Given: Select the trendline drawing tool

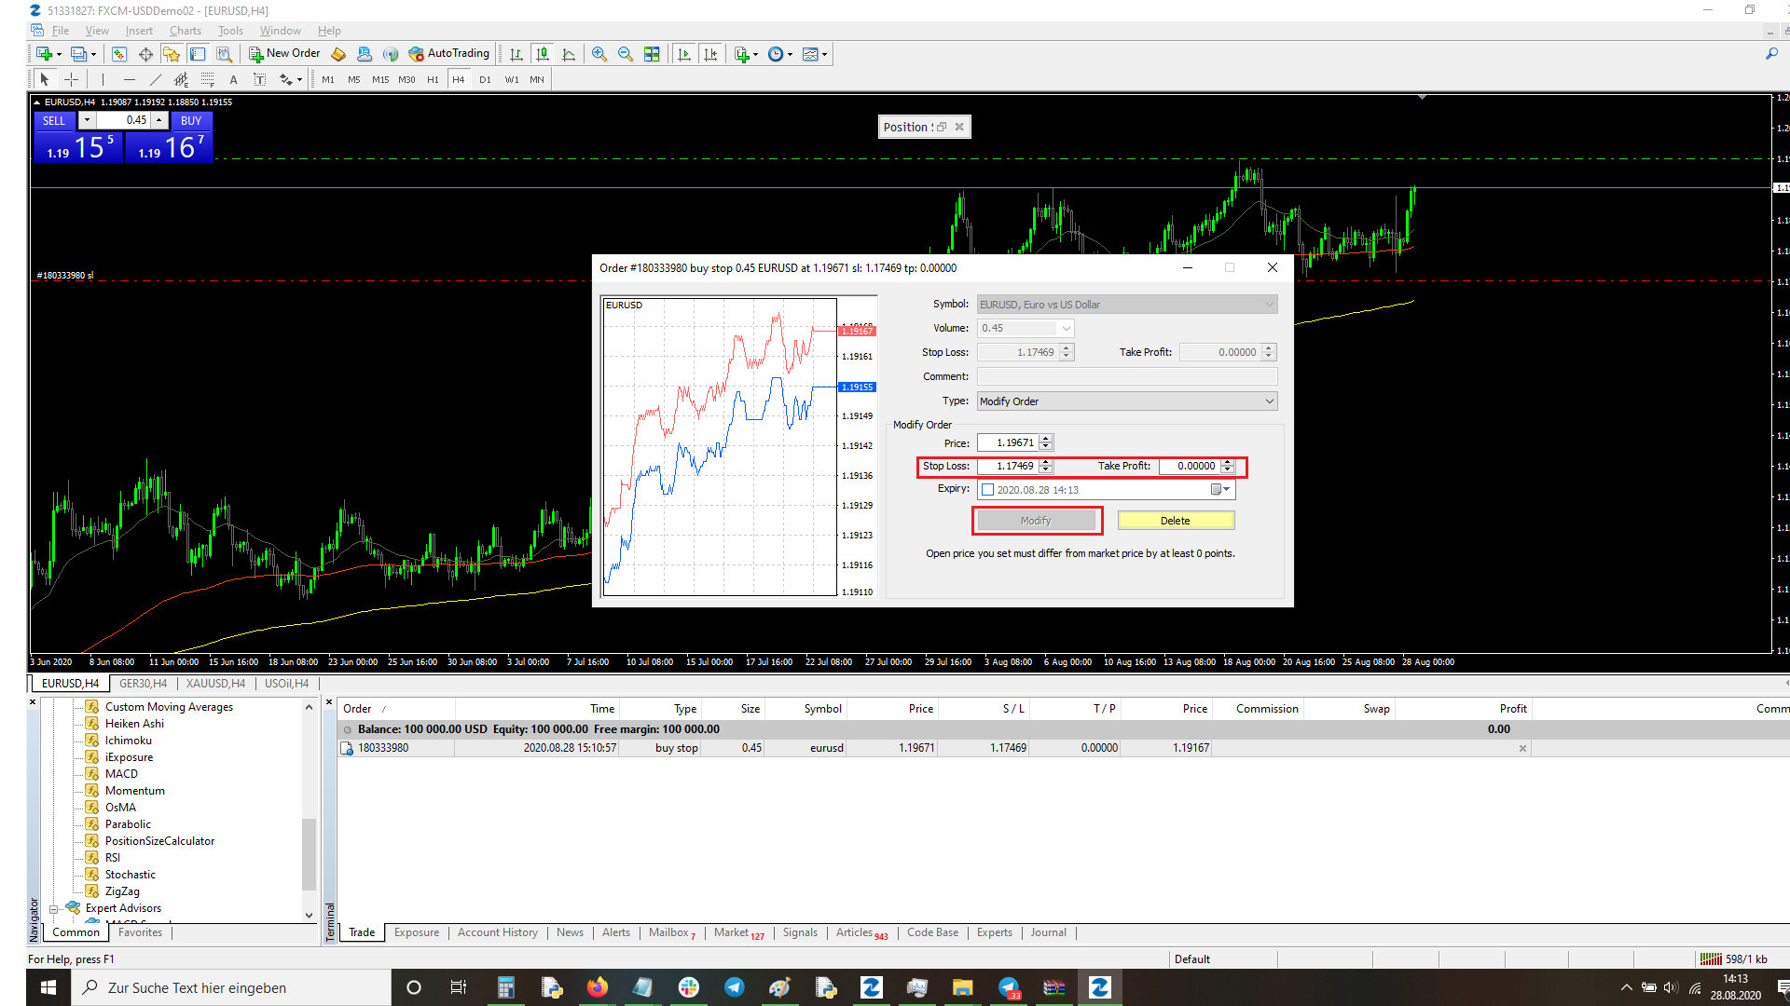Looking at the screenshot, I should (x=155, y=79).
